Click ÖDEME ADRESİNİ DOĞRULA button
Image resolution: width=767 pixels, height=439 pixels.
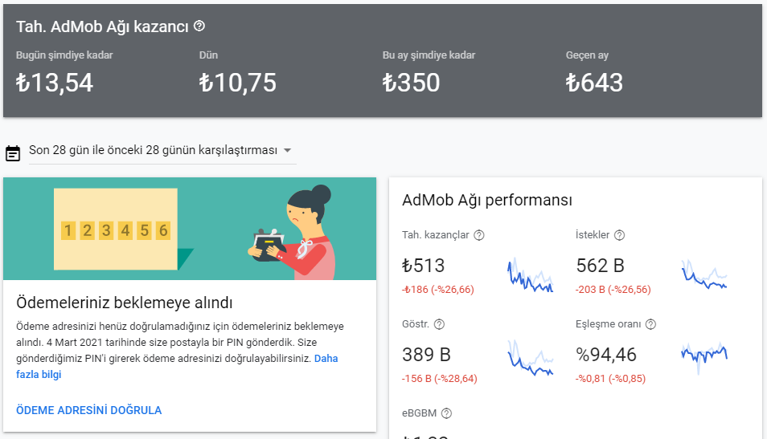[89, 410]
